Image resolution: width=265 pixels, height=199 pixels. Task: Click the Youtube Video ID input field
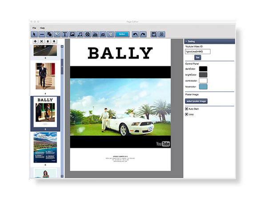pos(198,52)
